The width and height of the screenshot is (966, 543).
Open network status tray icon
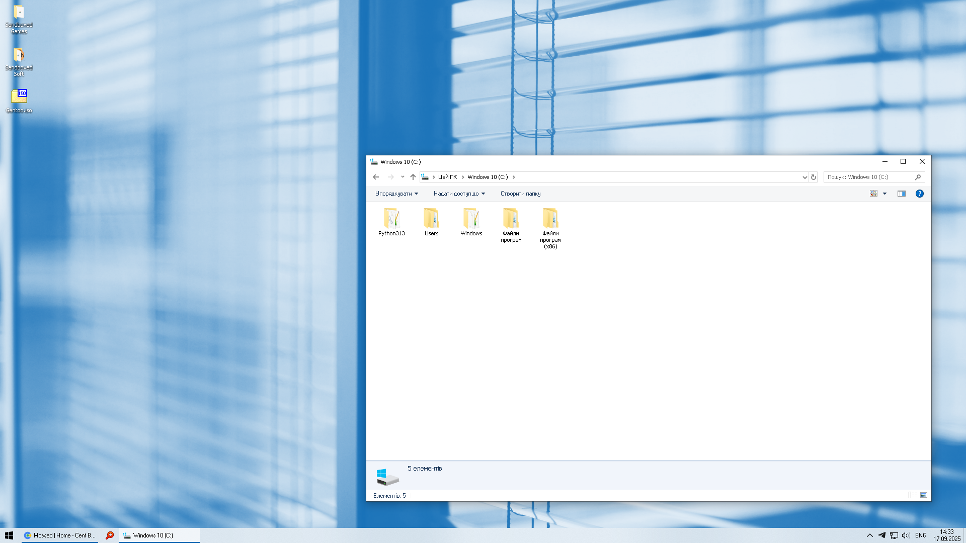tap(894, 535)
